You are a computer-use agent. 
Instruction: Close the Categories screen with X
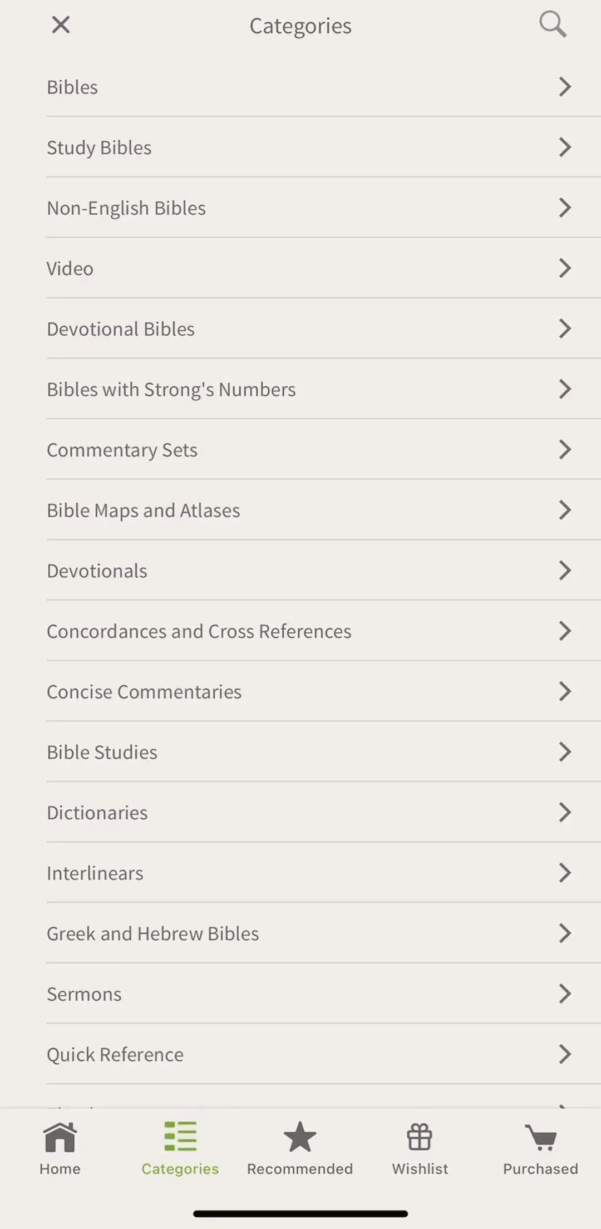[61, 24]
